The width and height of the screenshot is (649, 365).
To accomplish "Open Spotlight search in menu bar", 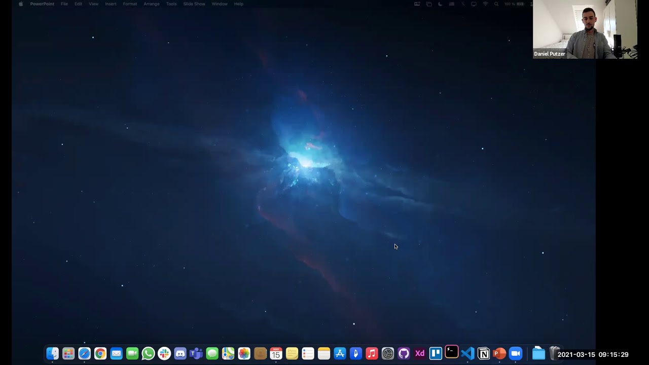I will pos(496,4).
